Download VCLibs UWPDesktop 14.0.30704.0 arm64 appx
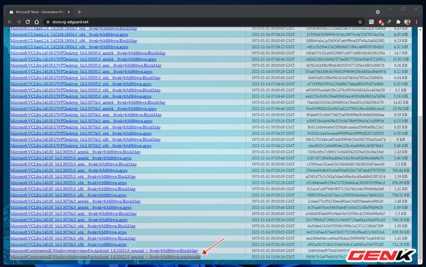 83,109
